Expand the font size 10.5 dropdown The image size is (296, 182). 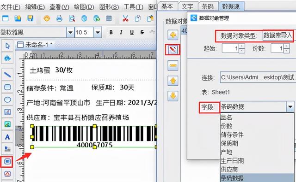coord(98,32)
